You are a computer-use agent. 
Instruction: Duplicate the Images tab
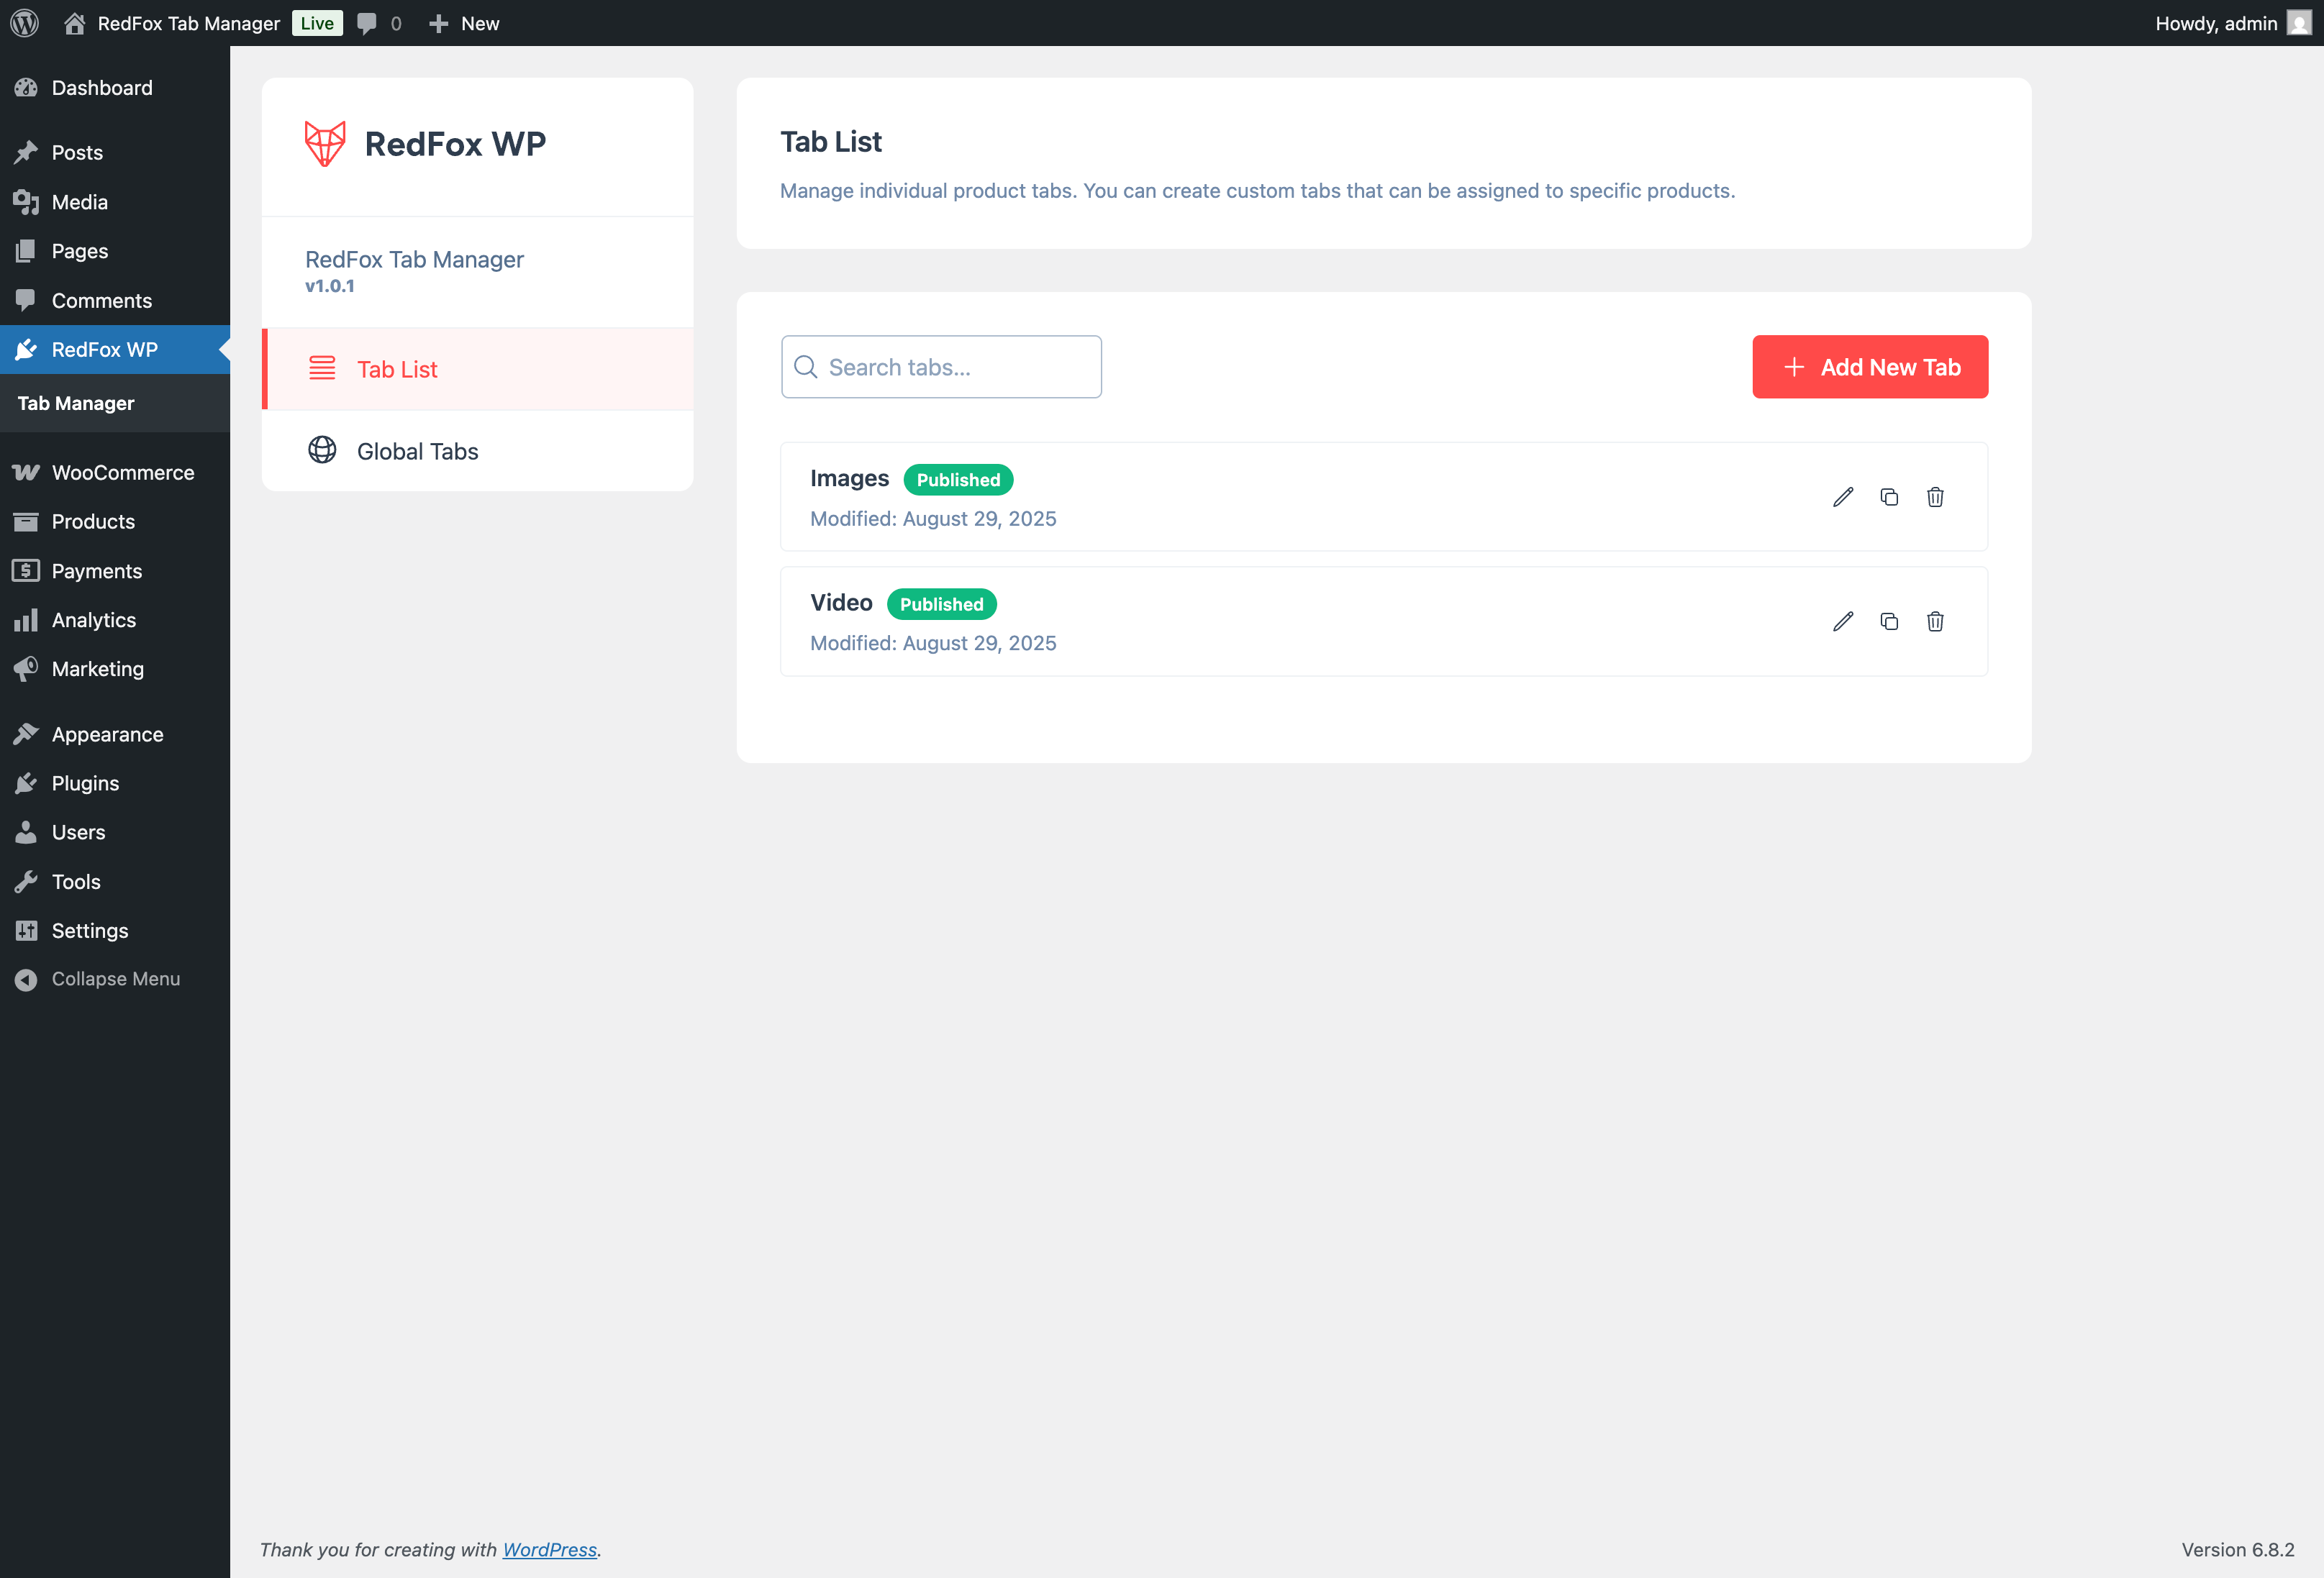click(x=1889, y=497)
